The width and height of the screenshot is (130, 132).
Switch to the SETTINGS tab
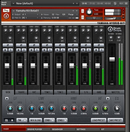tap(88, 129)
